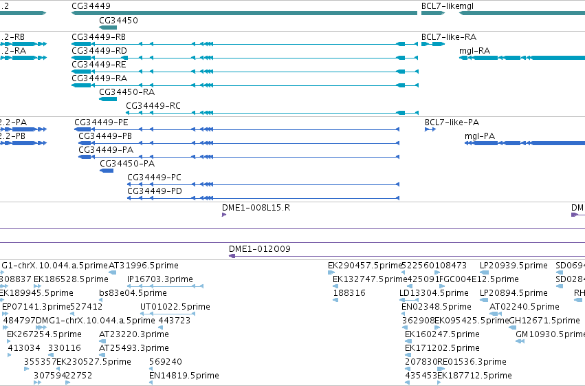The width and height of the screenshot is (585, 386).
Task: Select the CG34449-RA transcript label
Action: 99,78
